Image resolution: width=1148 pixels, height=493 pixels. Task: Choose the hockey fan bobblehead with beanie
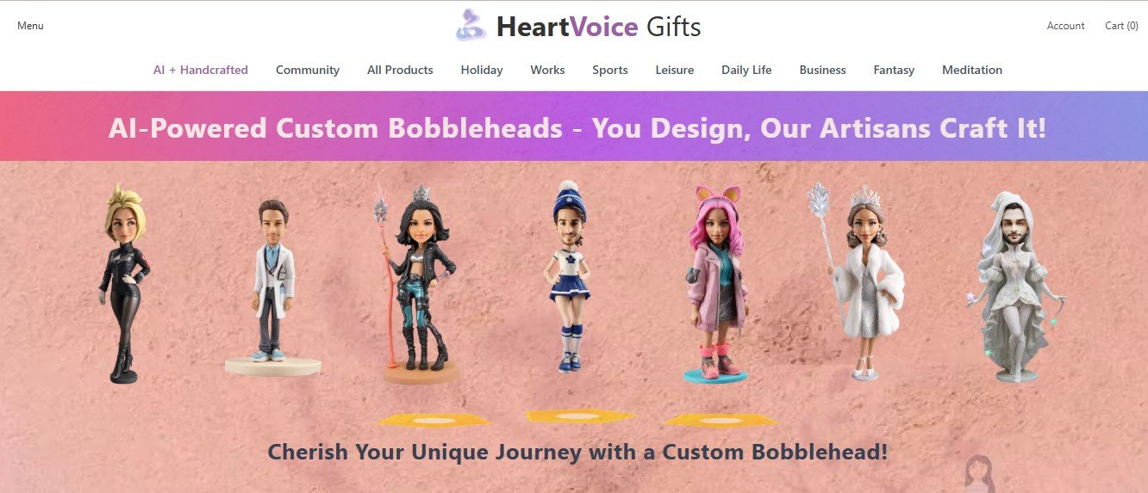tap(568, 275)
